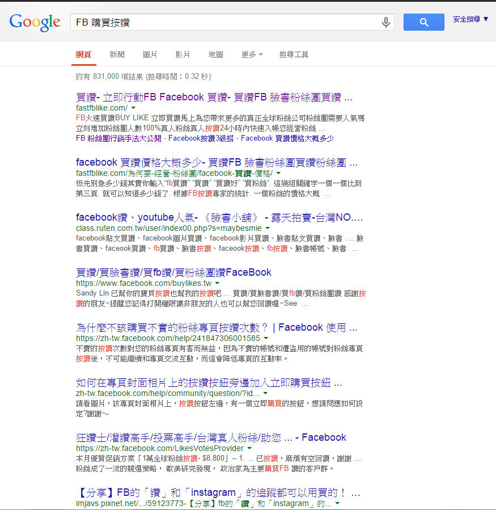Click the 約有 831,000 項結果 count text
The width and height of the screenshot is (496, 510).
143,77
